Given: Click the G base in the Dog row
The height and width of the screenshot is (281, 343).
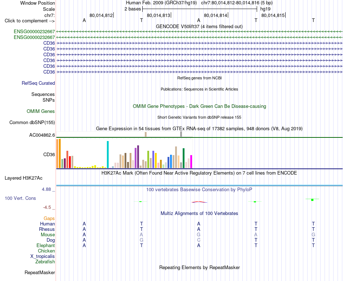Looking at the screenshot, I should pyautogui.click(x=142, y=240).
